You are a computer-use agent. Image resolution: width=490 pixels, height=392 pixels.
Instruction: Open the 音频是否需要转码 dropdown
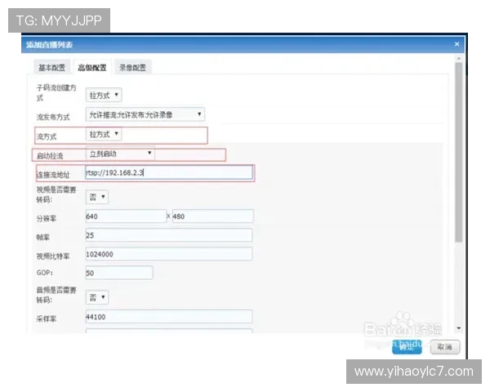click(97, 297)
